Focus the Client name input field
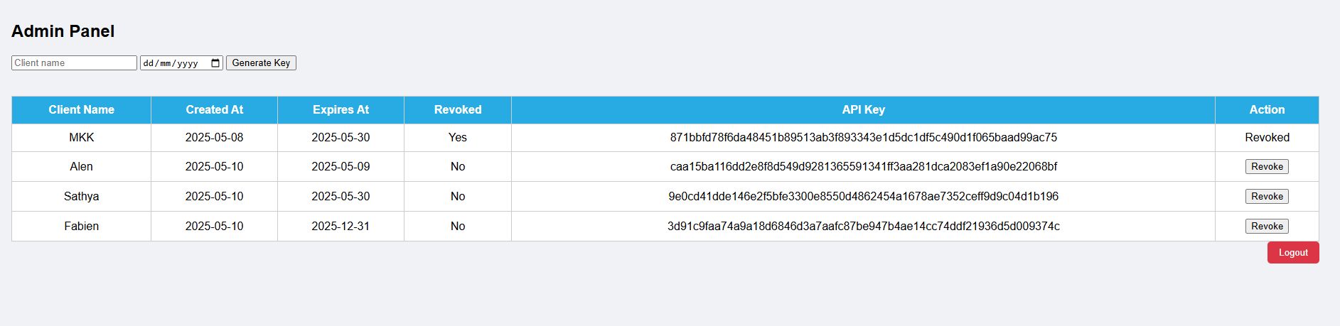Screen dimensions: 1340x326 [x=74, y=63]
